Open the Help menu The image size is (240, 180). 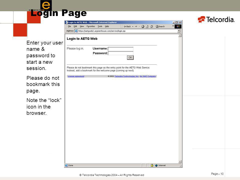point(107,26)
